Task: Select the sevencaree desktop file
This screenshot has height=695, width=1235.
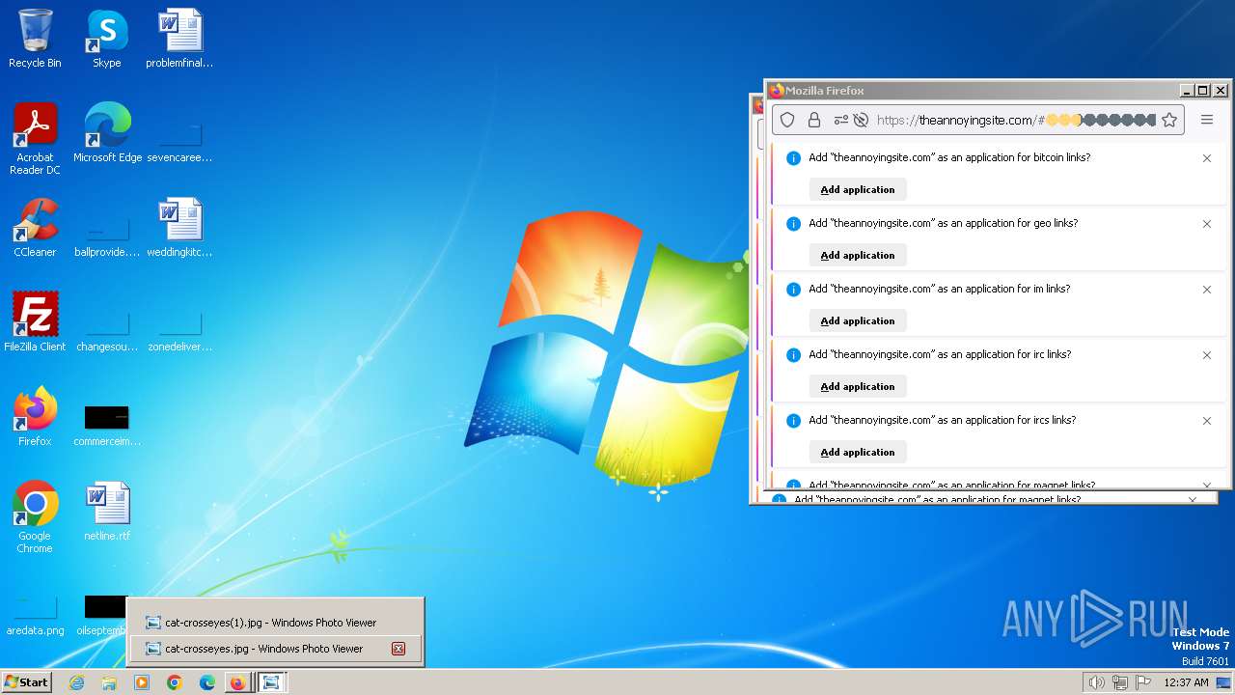Action: pos(179,141)
